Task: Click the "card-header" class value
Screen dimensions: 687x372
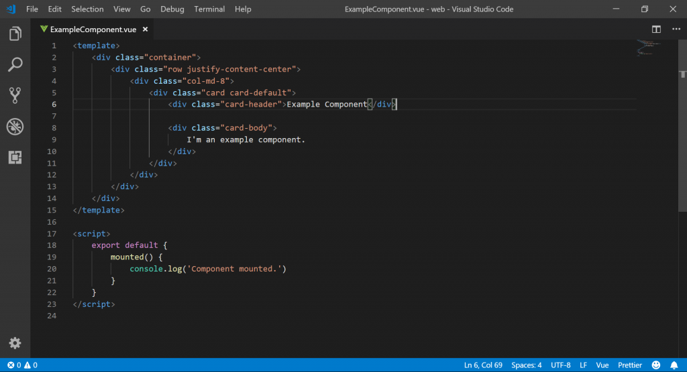Action: pos(251,104)
